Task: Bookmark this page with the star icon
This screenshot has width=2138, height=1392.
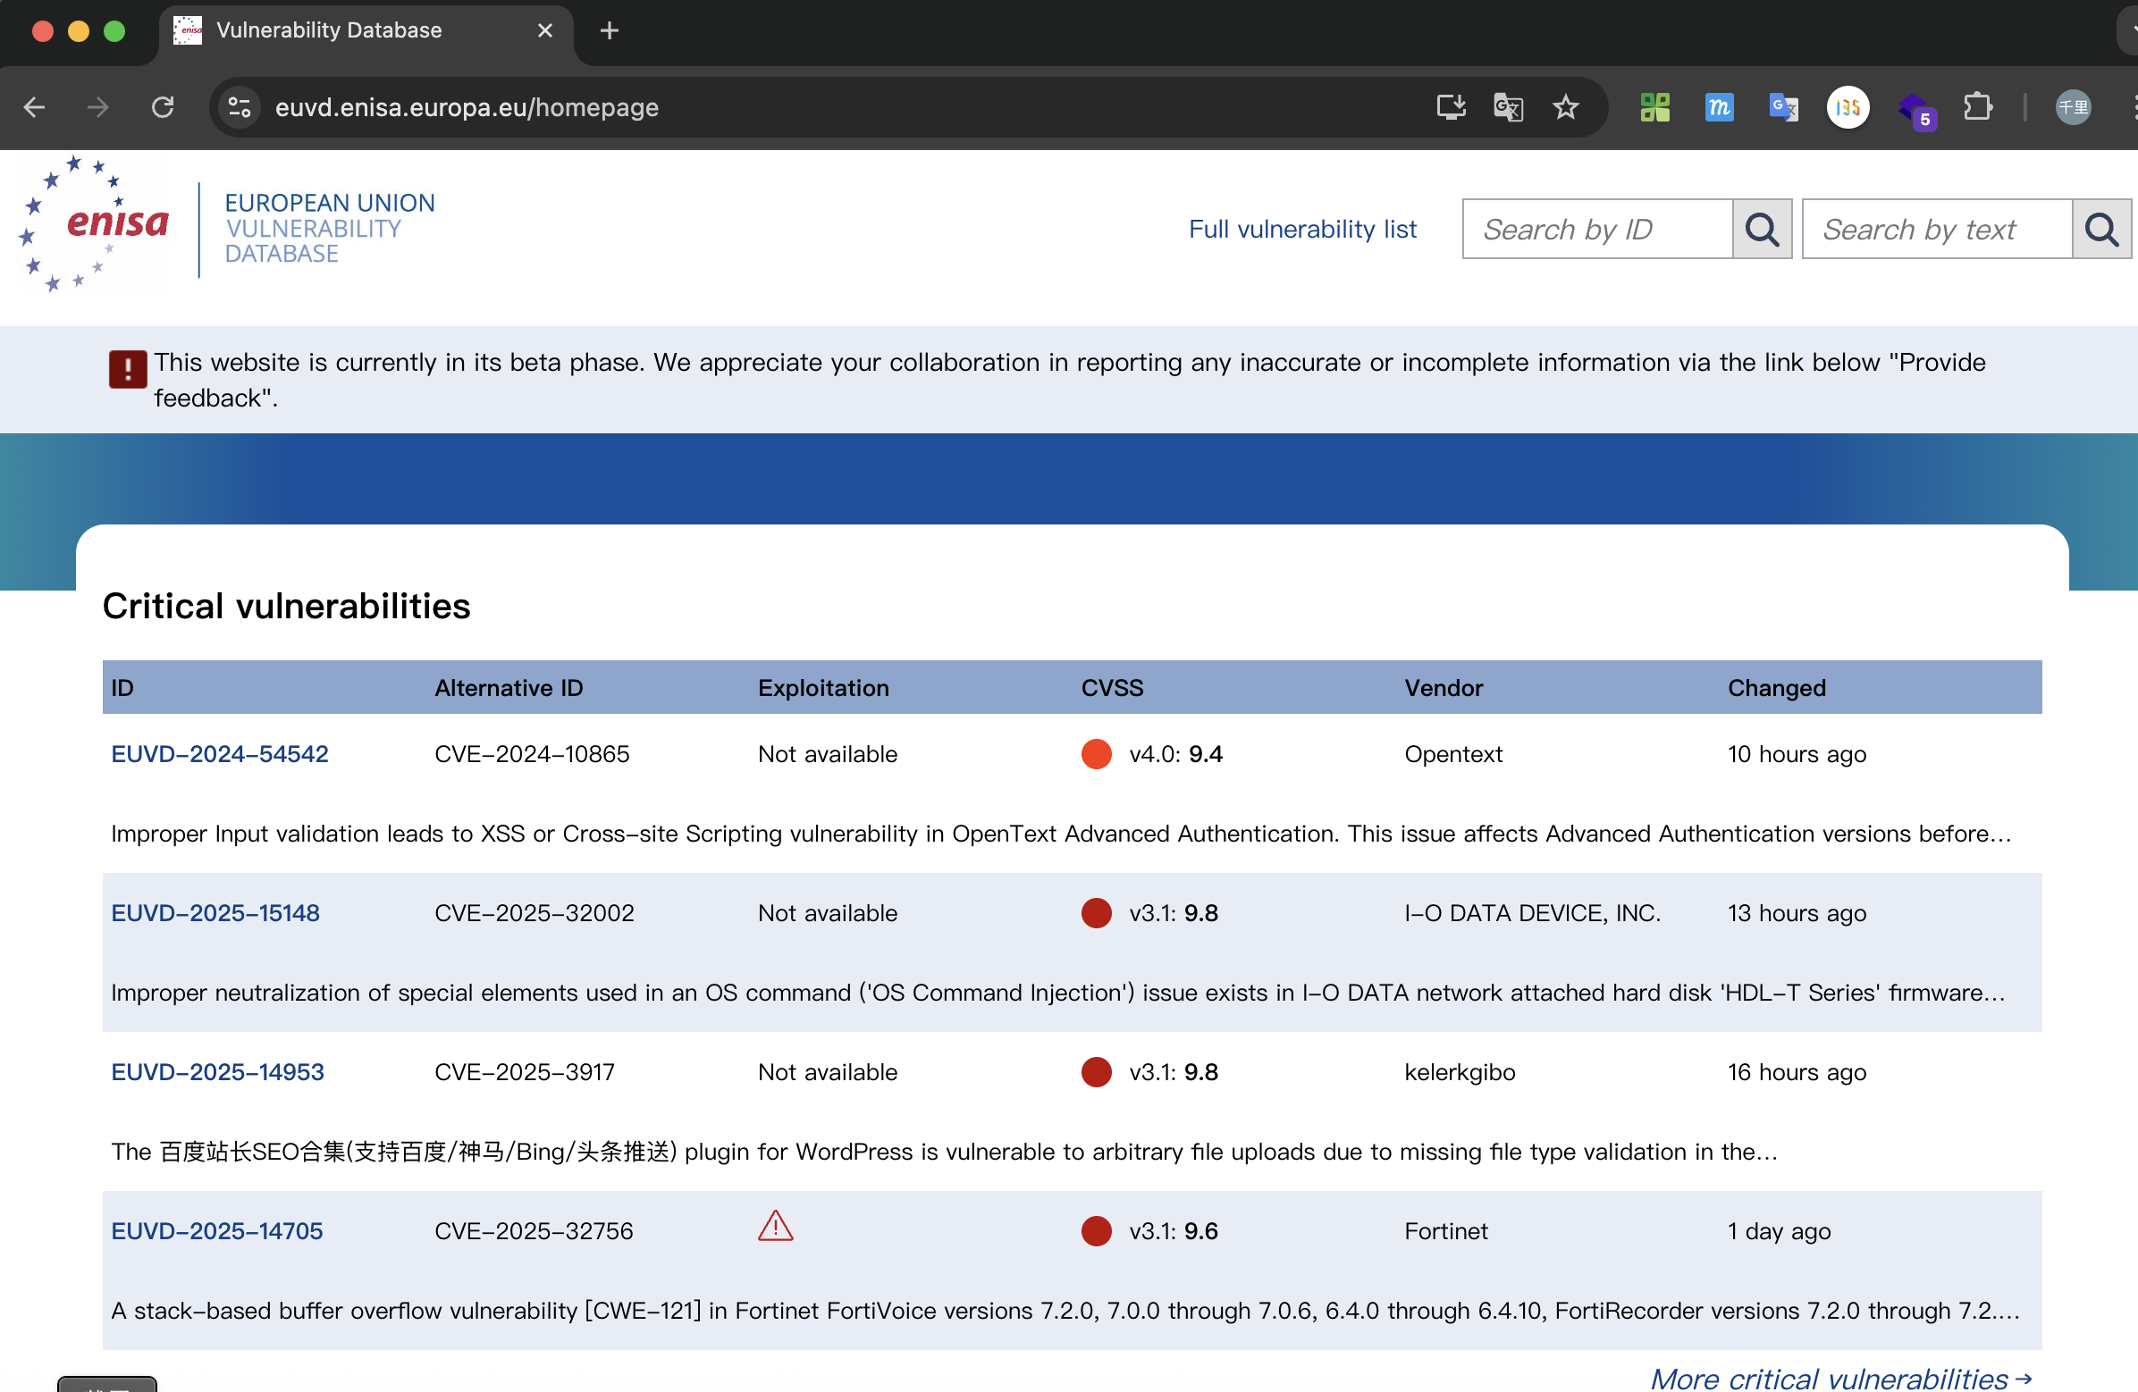Action: tap(1565, 108)
